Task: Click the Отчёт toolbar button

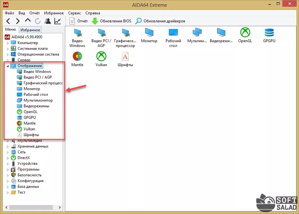Action: point(79,21)
